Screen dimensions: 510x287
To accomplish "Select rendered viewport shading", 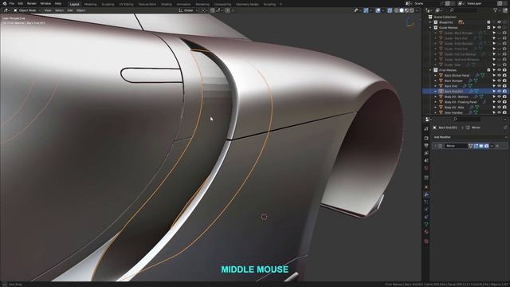I will [412, 10].
